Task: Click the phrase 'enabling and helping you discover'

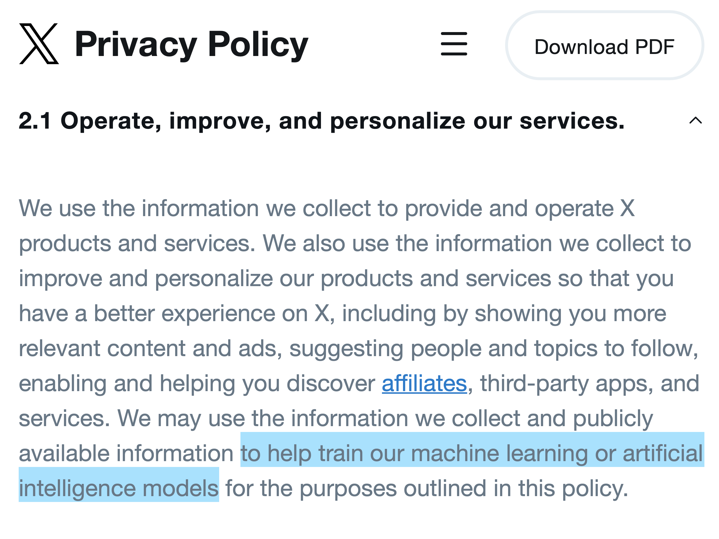Action: pos(197,383)
